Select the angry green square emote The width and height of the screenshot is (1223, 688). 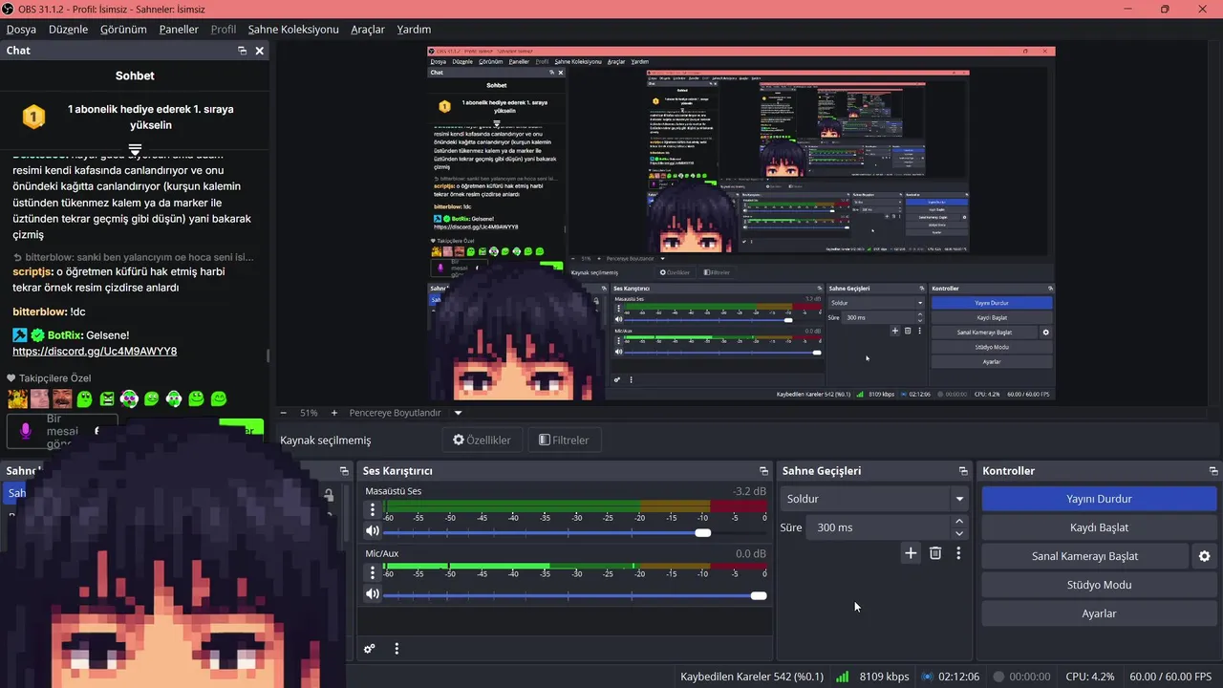[x=107, y=398]
